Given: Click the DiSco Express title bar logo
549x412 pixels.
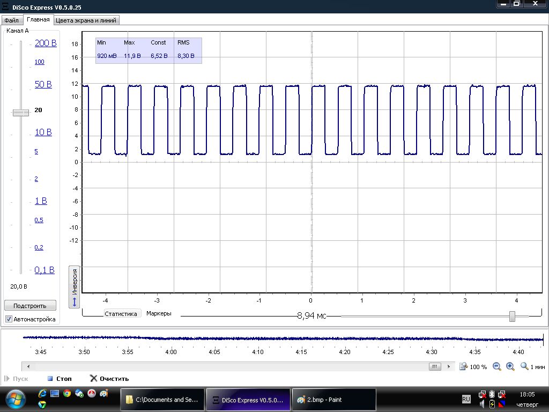Looking at the screenshot, I should pos(5,6).
